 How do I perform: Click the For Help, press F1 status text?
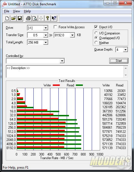tap(16, 168)
